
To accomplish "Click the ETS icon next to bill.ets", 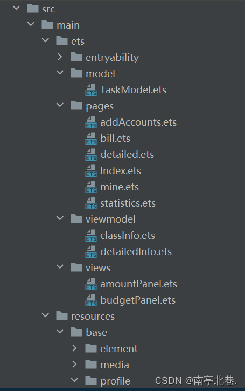I will click(91, 139).
